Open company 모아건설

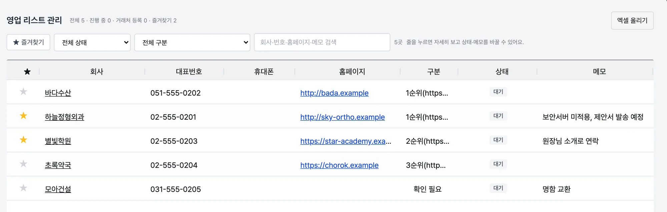click(58, 189)
